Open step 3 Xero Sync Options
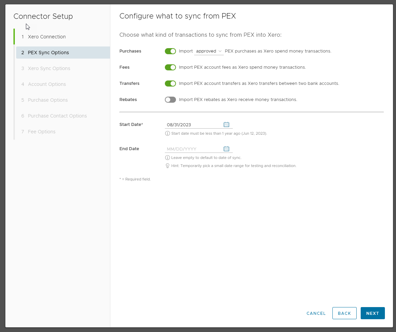Screen dimensions: 396x332 click(49, 68)
